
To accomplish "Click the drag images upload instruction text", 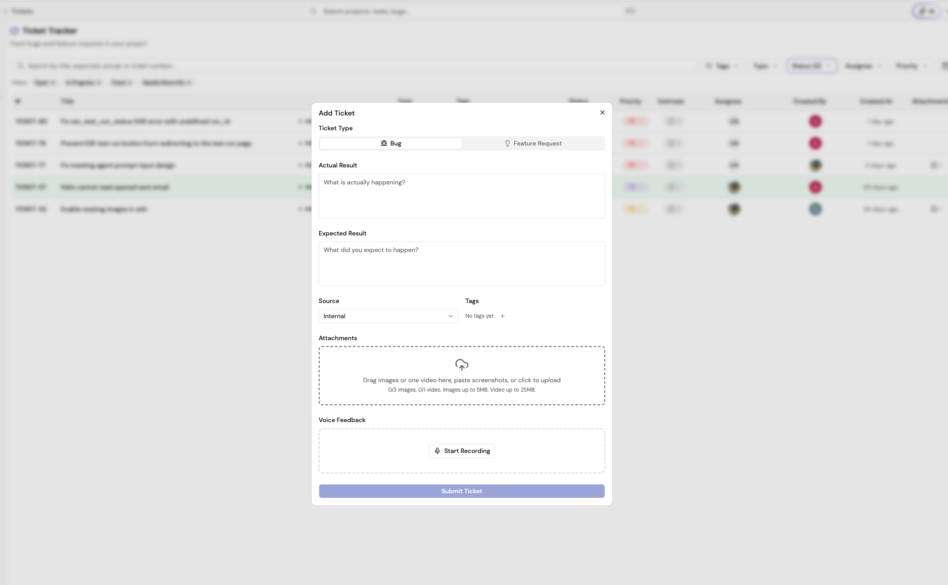I will point(461,380).
